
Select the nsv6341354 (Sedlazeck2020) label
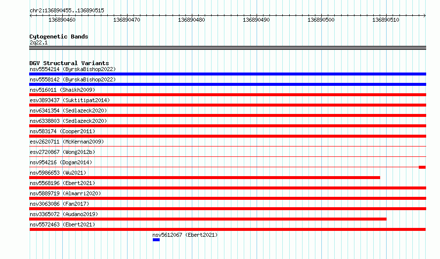point(68,111)
